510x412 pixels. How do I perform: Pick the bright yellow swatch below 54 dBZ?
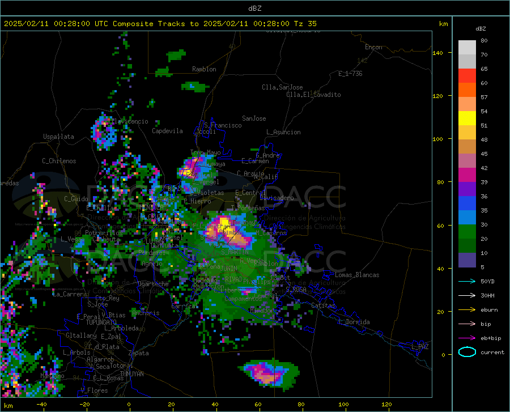tap(467, 118)
